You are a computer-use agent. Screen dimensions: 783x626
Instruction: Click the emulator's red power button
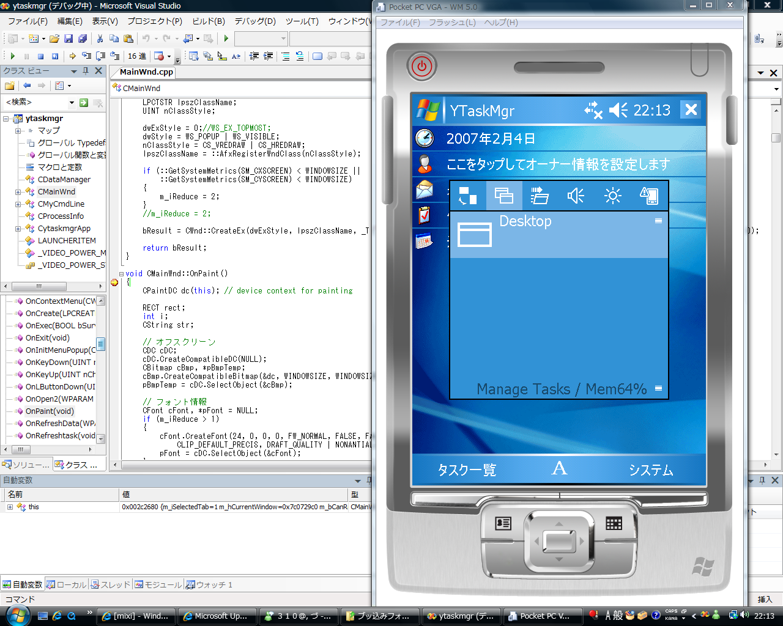coord(421,66)
